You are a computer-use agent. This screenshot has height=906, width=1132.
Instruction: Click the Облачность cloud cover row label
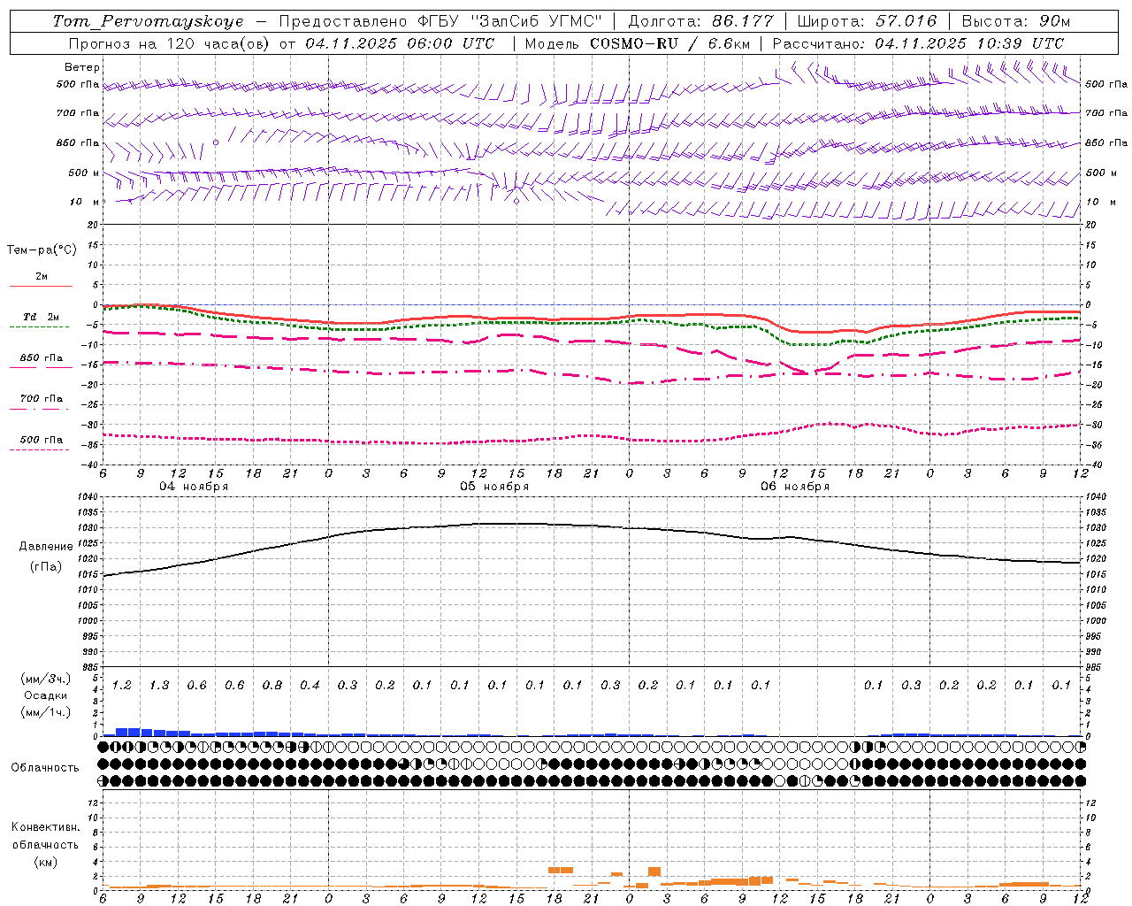coord(45,768)
